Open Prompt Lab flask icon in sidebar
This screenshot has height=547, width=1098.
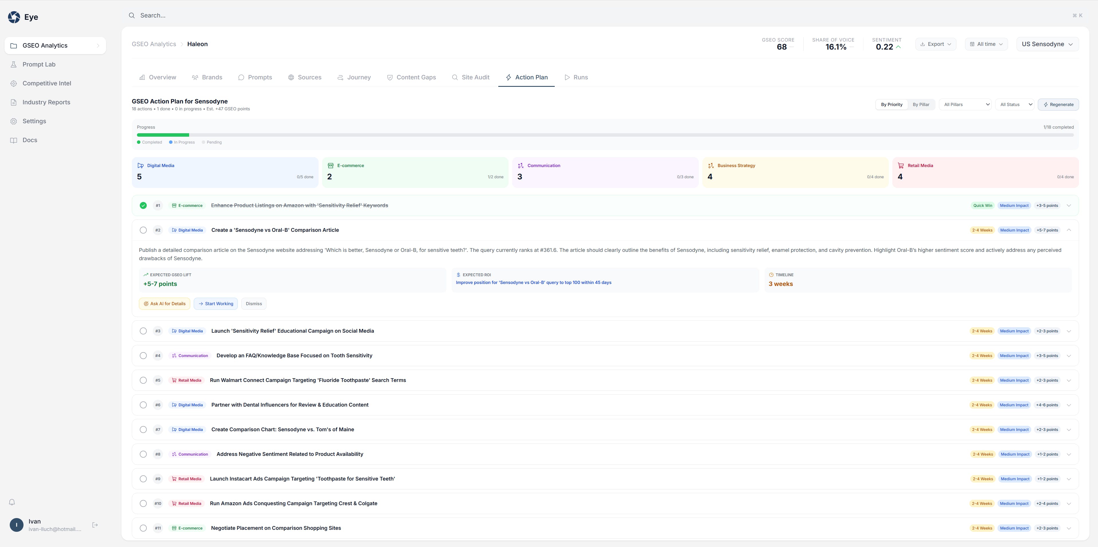pos(14,64)
